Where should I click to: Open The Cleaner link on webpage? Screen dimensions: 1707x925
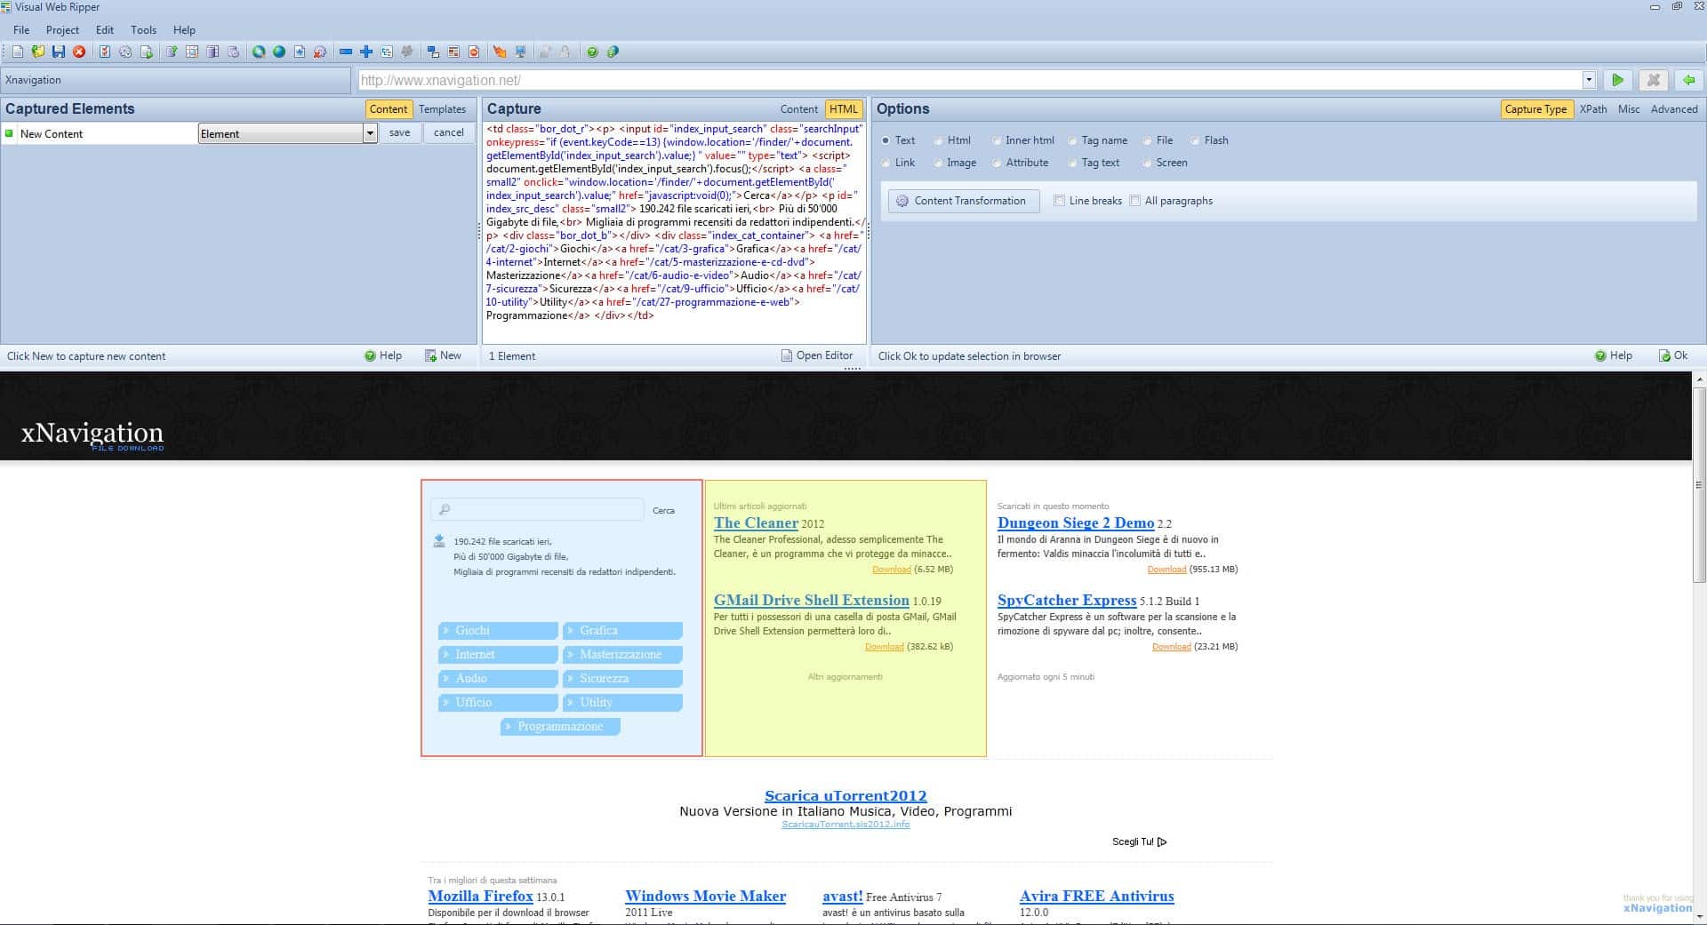point(756,522)
